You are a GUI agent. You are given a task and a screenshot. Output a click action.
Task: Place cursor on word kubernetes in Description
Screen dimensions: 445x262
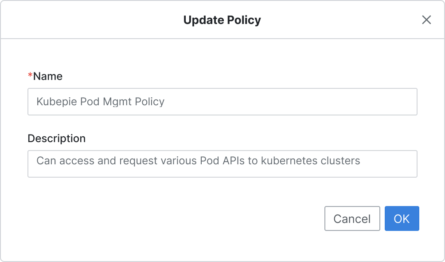click(289, 161)
